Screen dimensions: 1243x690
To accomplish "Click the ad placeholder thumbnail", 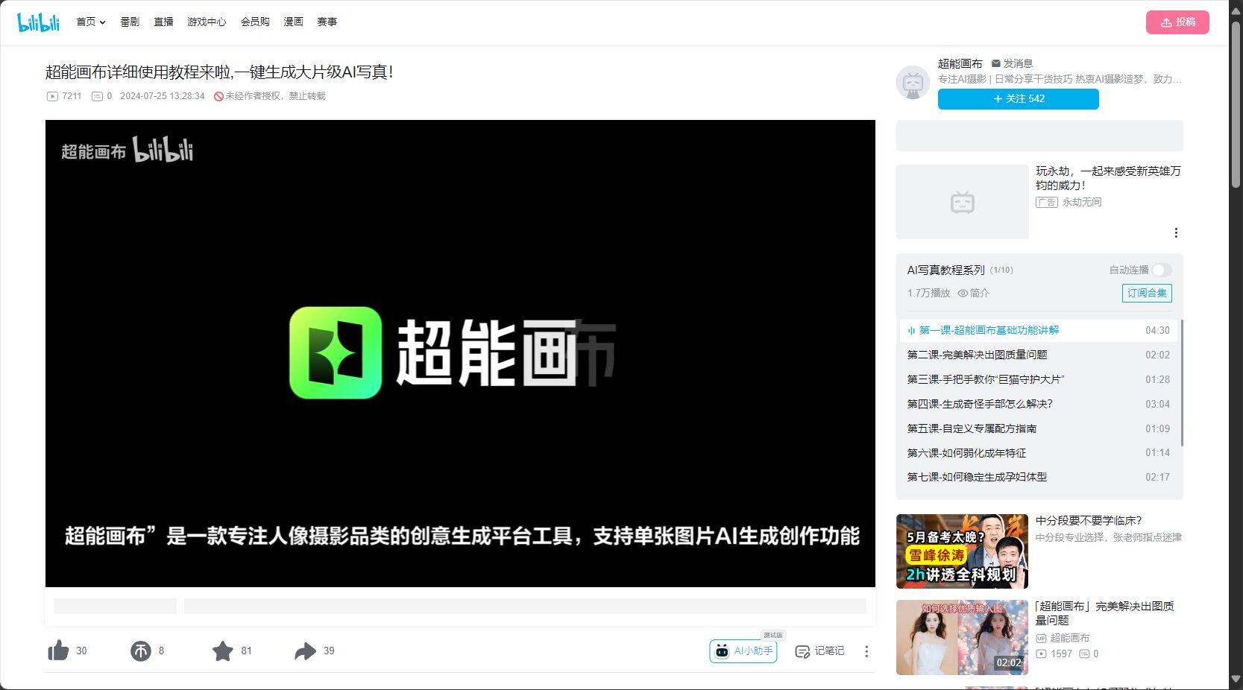I will [962, 202].
